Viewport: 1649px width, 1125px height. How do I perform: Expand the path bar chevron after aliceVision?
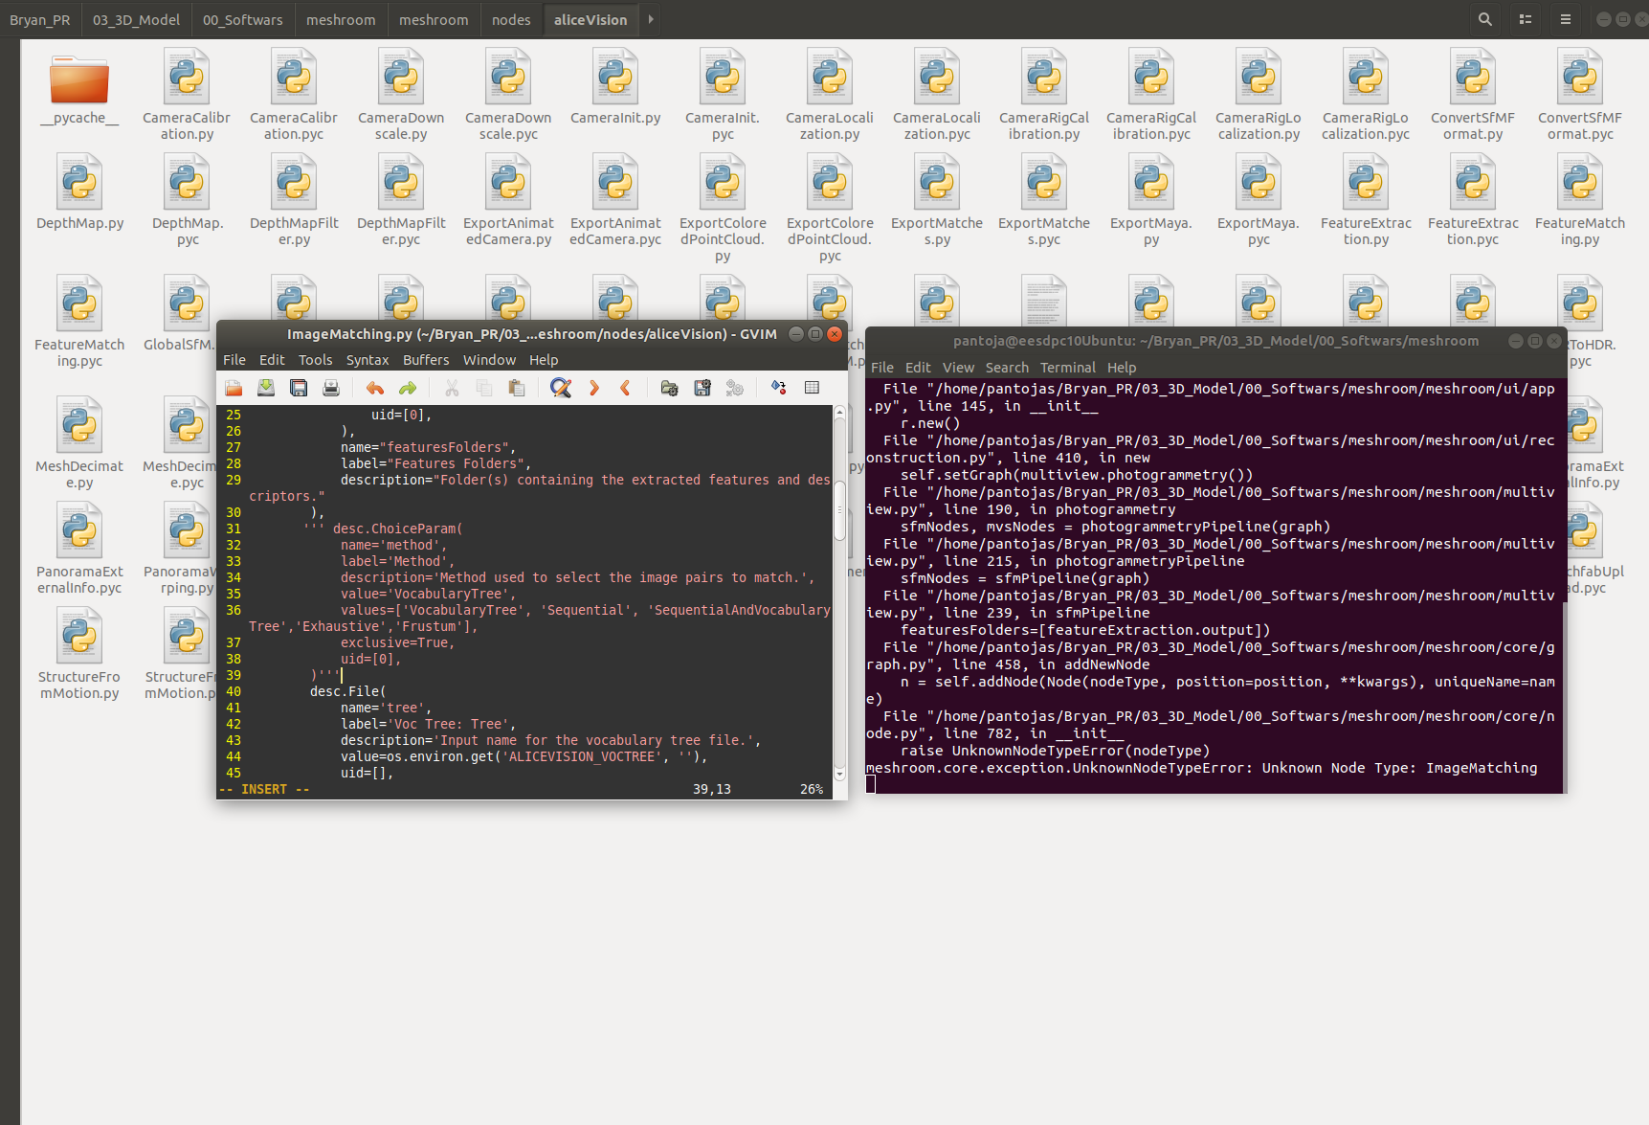point(650,19)
